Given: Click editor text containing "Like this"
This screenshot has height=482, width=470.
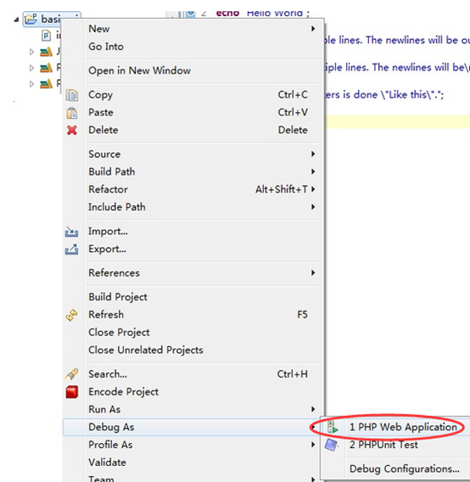Looking at the screenshot, I should (384, 95).
